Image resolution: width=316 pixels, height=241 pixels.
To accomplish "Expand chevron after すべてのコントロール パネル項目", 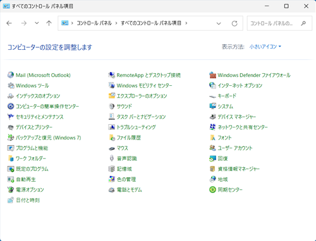I will tap(186, 23).
